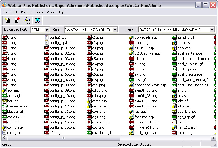This screenshot has height=148, width=218.
Task: Click the JPG icon next to bar.jpg
Action: point(4,101)
